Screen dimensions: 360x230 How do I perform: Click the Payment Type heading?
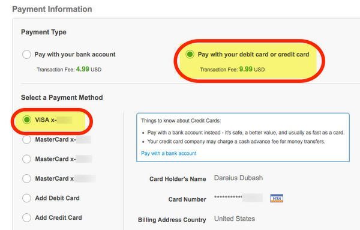point(44,32)
